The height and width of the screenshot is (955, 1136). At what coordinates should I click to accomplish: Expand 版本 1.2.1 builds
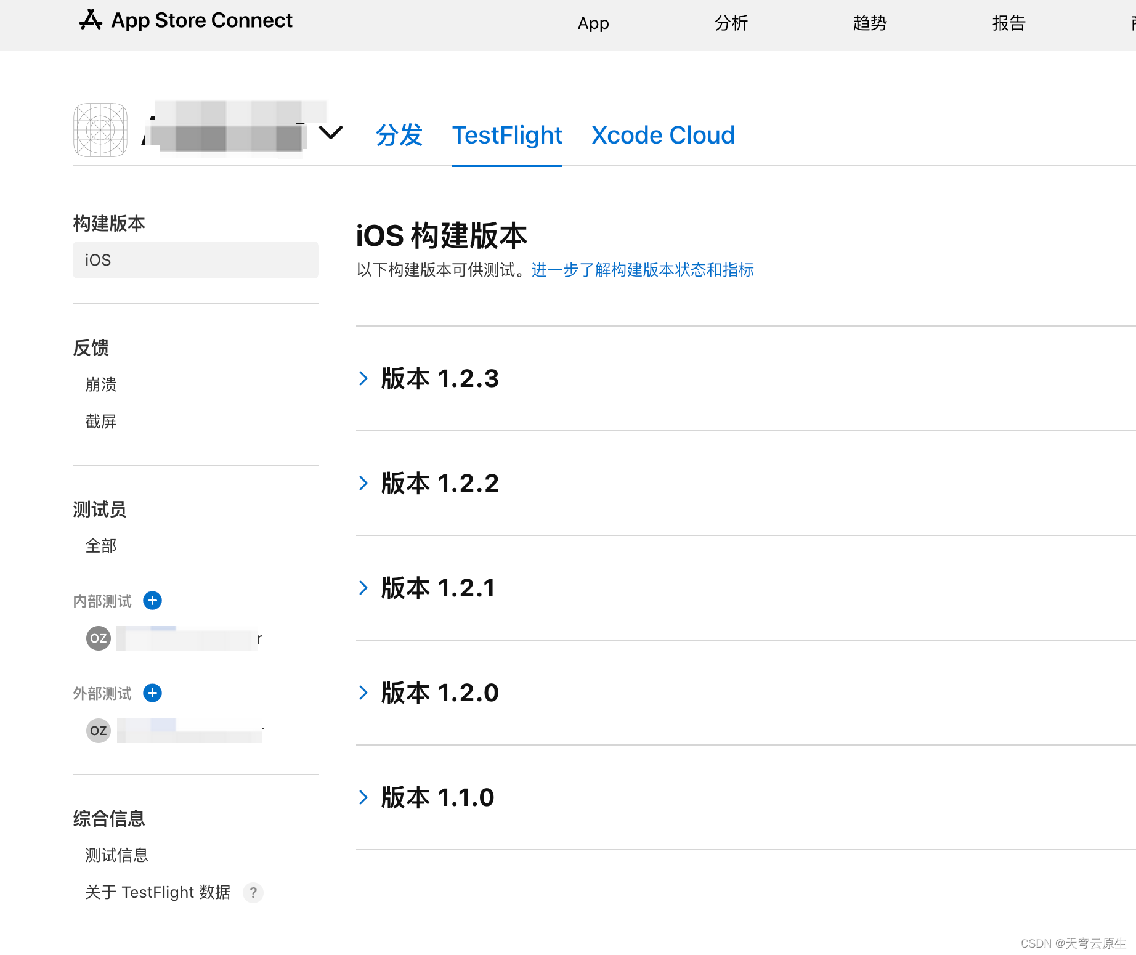pos(363,588)
